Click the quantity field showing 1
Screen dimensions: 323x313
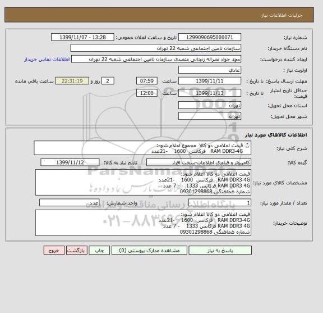pyautogui.click(x=220, y=203)
